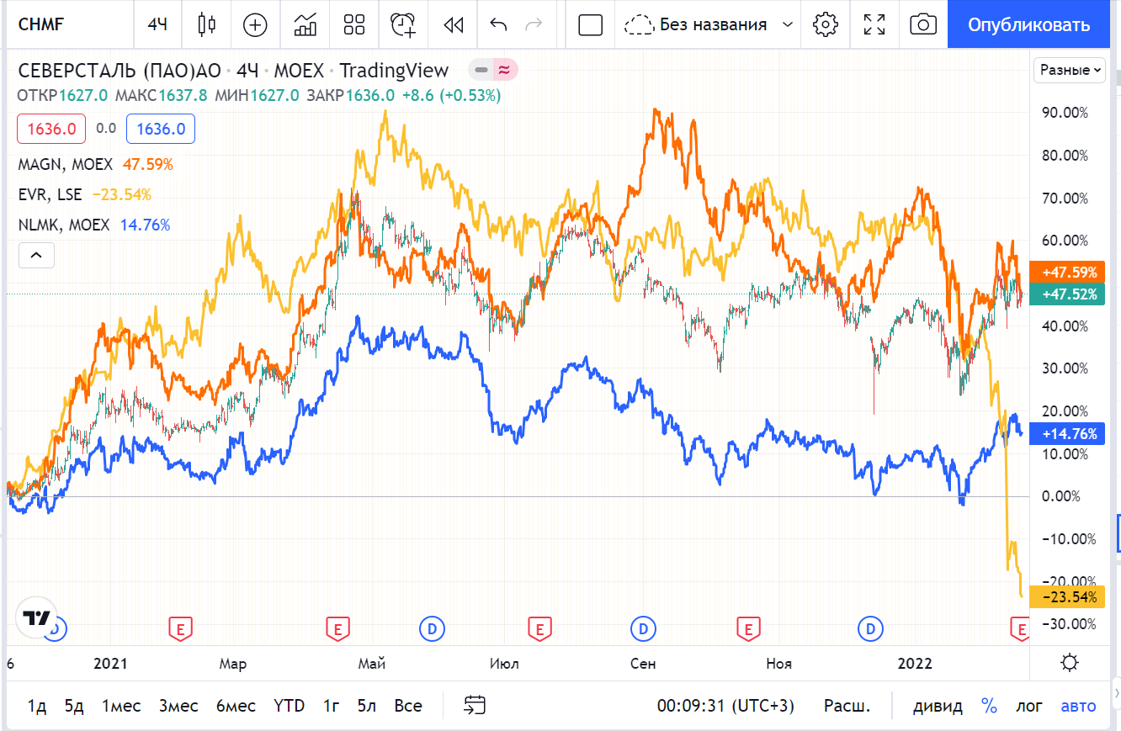Toggle авто auto scale
This screenshot has width=1121, height=731.
point(1078,706)
